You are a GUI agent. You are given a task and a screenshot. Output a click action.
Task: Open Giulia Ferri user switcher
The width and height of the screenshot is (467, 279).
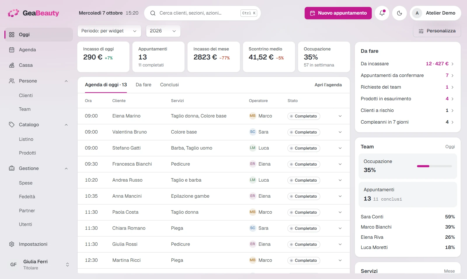[67, 265]
